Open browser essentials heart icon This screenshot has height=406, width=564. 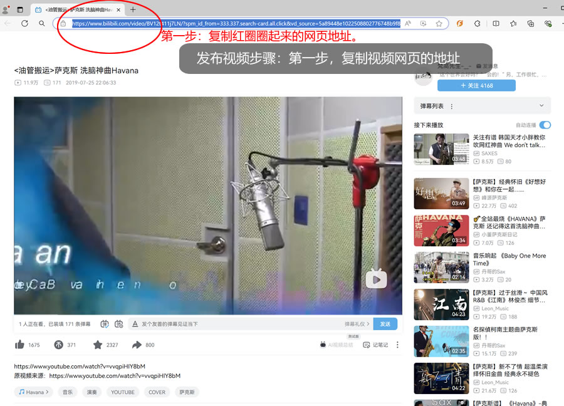click(x=548, y=23)
